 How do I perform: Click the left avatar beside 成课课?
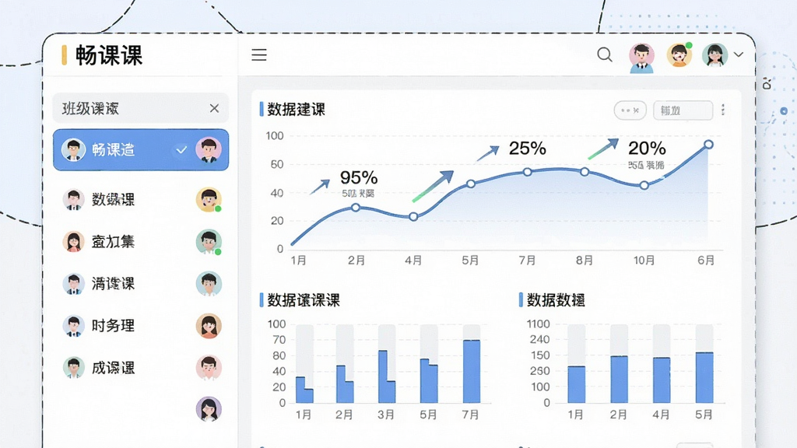(73, 368)
